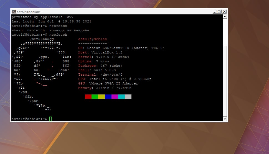This screenshot has width=269, height=154.
Task: Click the 'Memory: 216MiB / 7978MiB' line
Action: click(105, 88)
